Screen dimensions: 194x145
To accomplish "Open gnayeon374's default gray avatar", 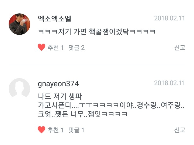I will coord(19,88).
